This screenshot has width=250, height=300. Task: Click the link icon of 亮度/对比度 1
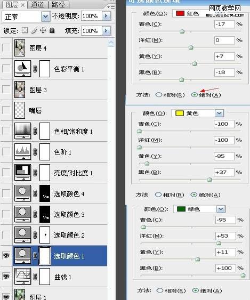(x=35, y=173)
